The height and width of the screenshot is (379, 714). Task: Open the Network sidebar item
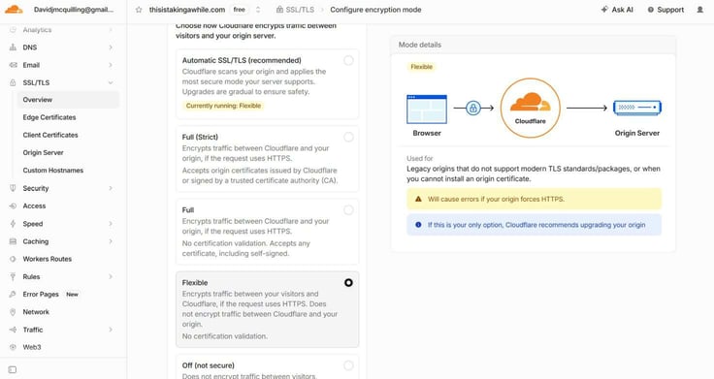pyautogui.click(x=36, y=312)
